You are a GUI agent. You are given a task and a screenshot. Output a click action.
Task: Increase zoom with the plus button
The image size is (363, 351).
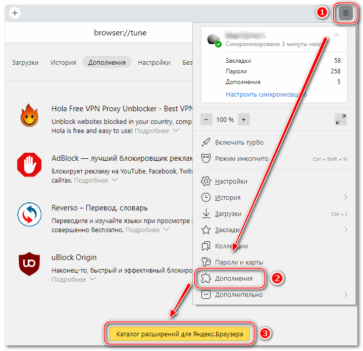[243, 119]
